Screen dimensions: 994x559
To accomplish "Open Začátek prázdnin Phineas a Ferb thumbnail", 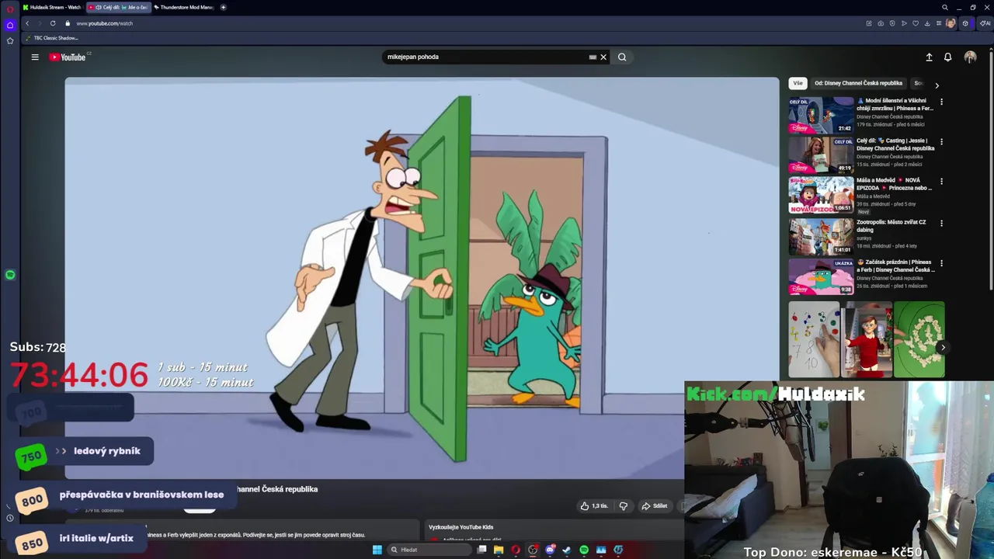I will (x=821, y=276).
